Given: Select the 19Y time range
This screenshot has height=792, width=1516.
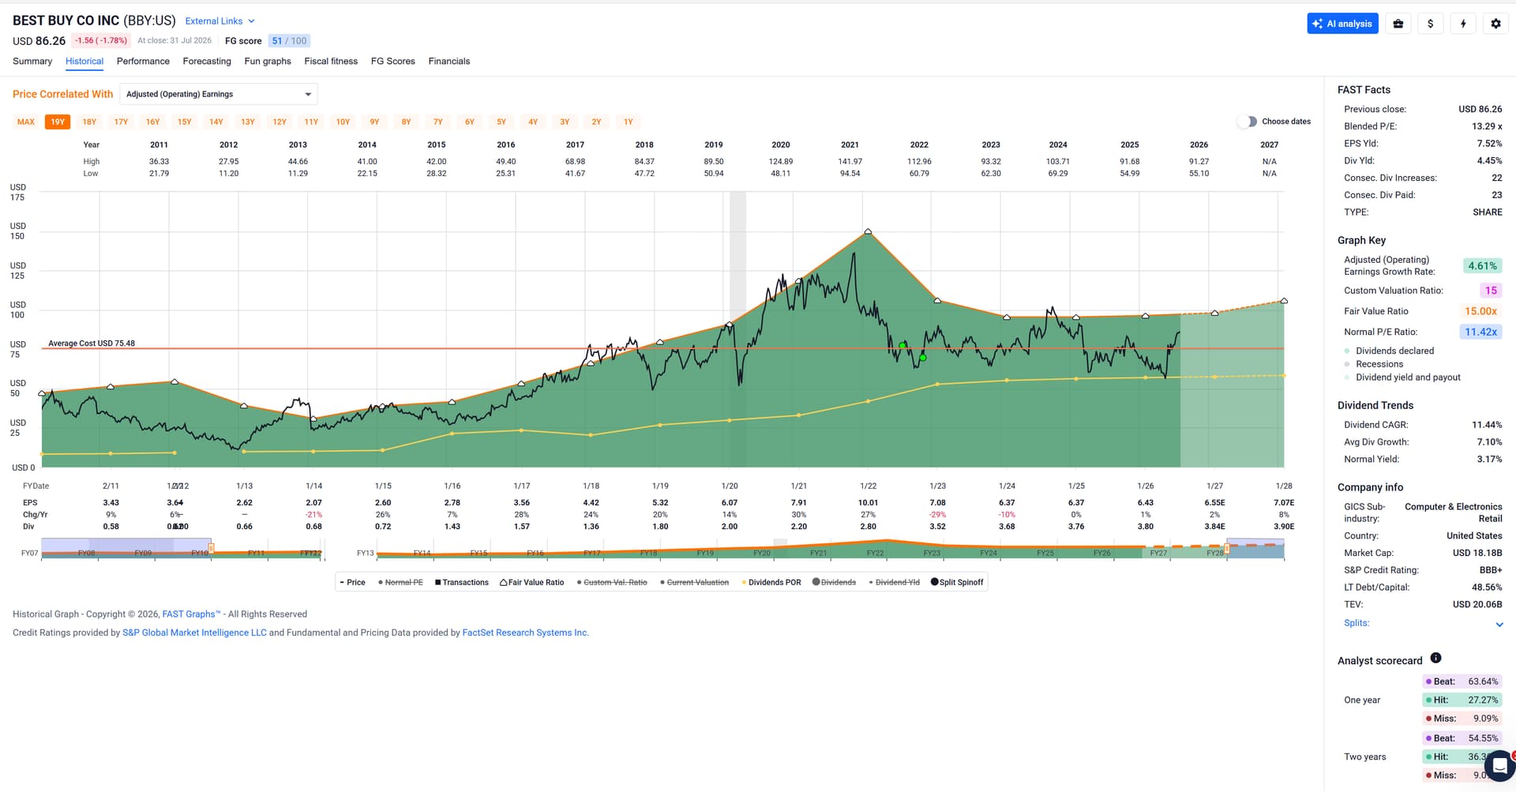Looking at the screenshot, I should click(x=58, y=122).
